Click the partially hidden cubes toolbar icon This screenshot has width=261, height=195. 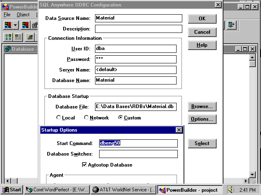click(35, 25)
